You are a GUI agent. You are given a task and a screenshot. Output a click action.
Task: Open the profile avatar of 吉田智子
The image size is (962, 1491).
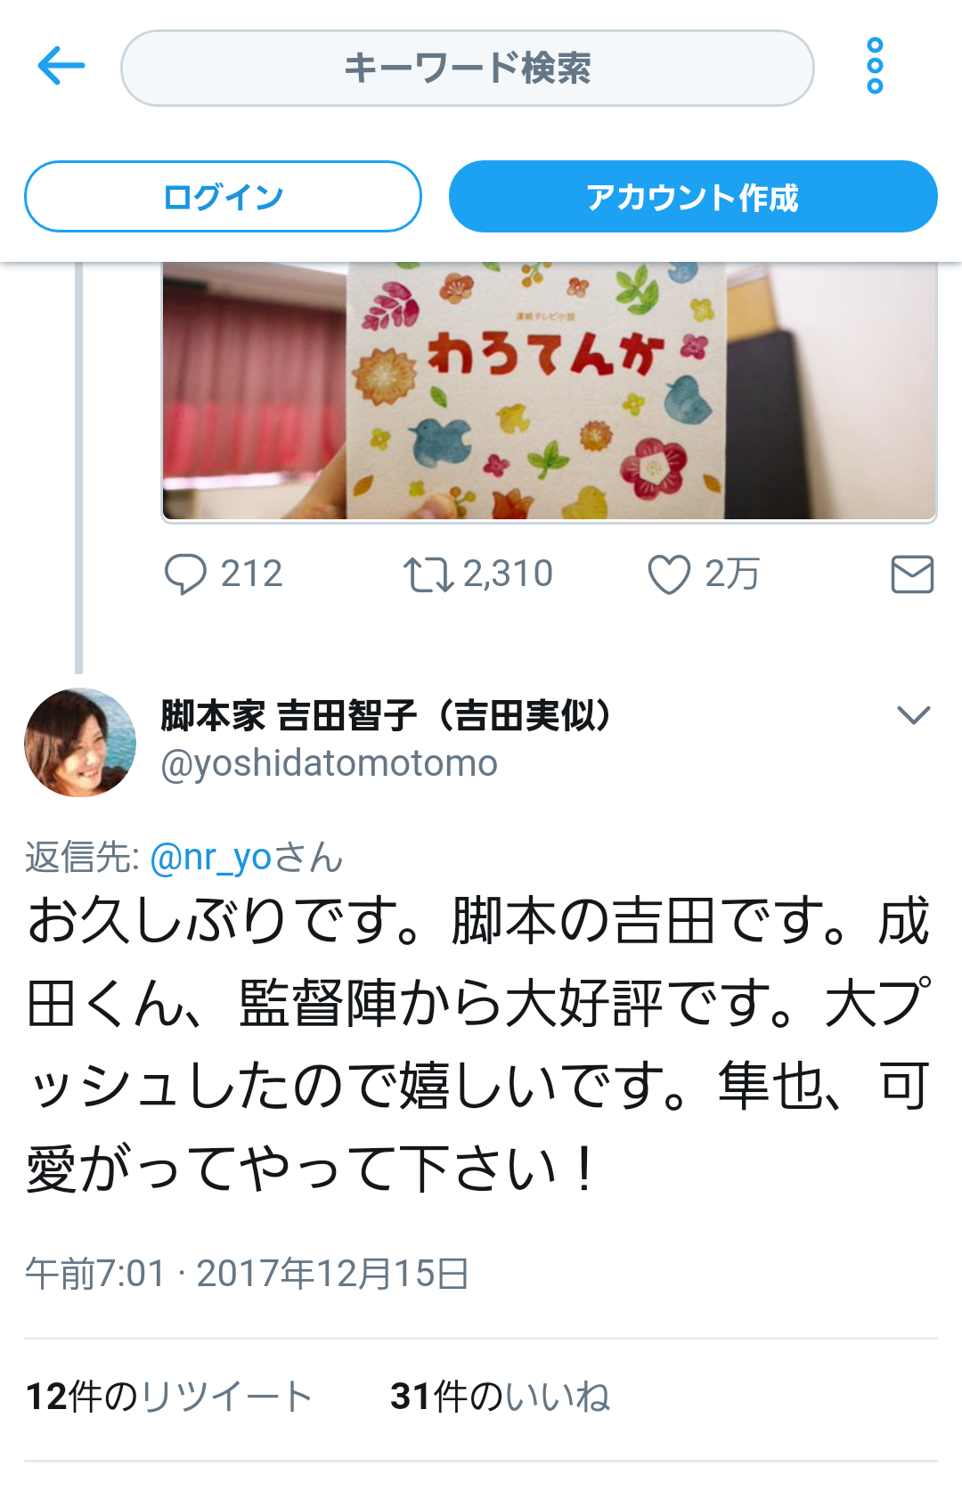pos(80,742)
